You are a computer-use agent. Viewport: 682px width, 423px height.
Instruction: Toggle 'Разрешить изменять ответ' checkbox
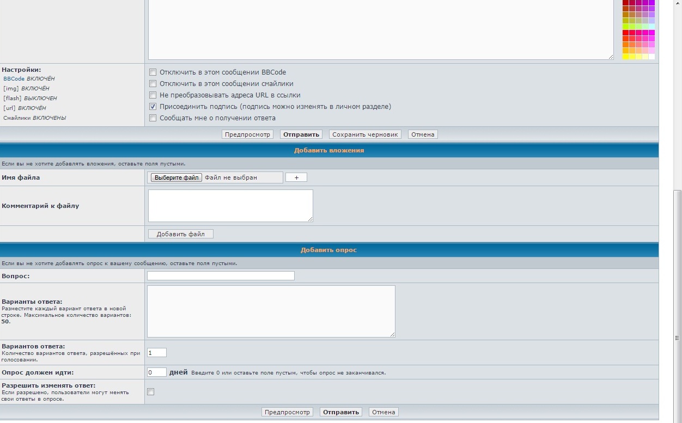click(151, 391)
